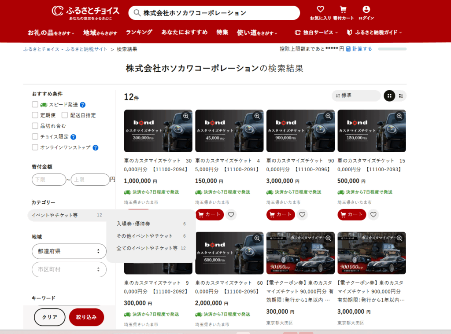This screenshot has width=451, height=334.
Task: Check the 品切れ含む option
Action: (x=35, y=126)
